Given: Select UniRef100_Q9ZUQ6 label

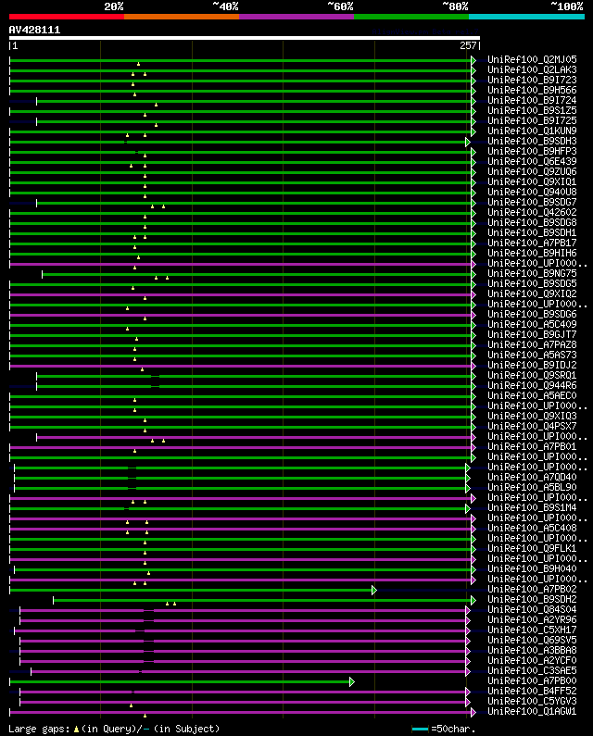Looking at the screenshot, I should [532, 172].
